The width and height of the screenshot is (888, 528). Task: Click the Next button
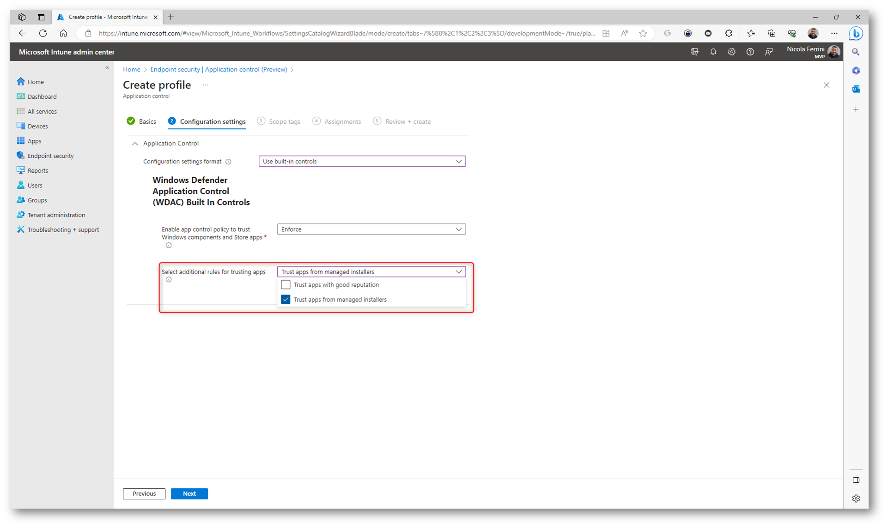[x=189, y=493]
